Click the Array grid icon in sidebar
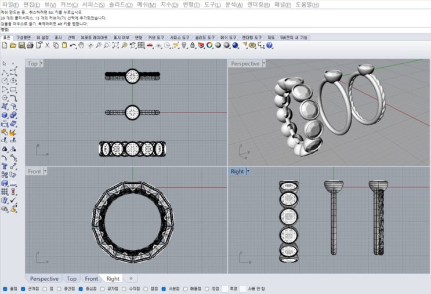This screenshot has height=294, width=431. (x=5, y=191)
